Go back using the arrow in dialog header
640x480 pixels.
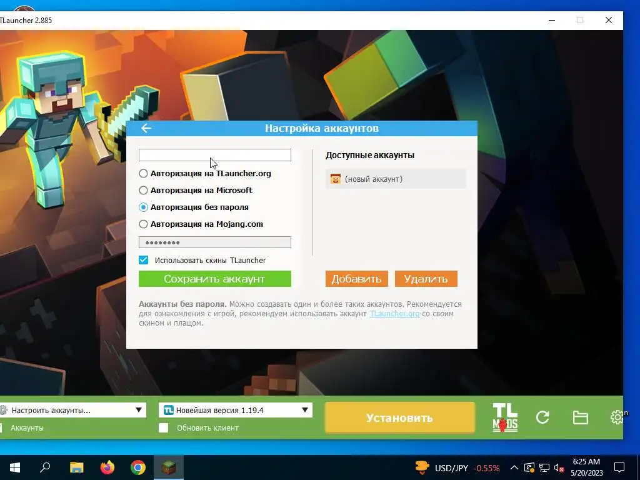point(146,128)
